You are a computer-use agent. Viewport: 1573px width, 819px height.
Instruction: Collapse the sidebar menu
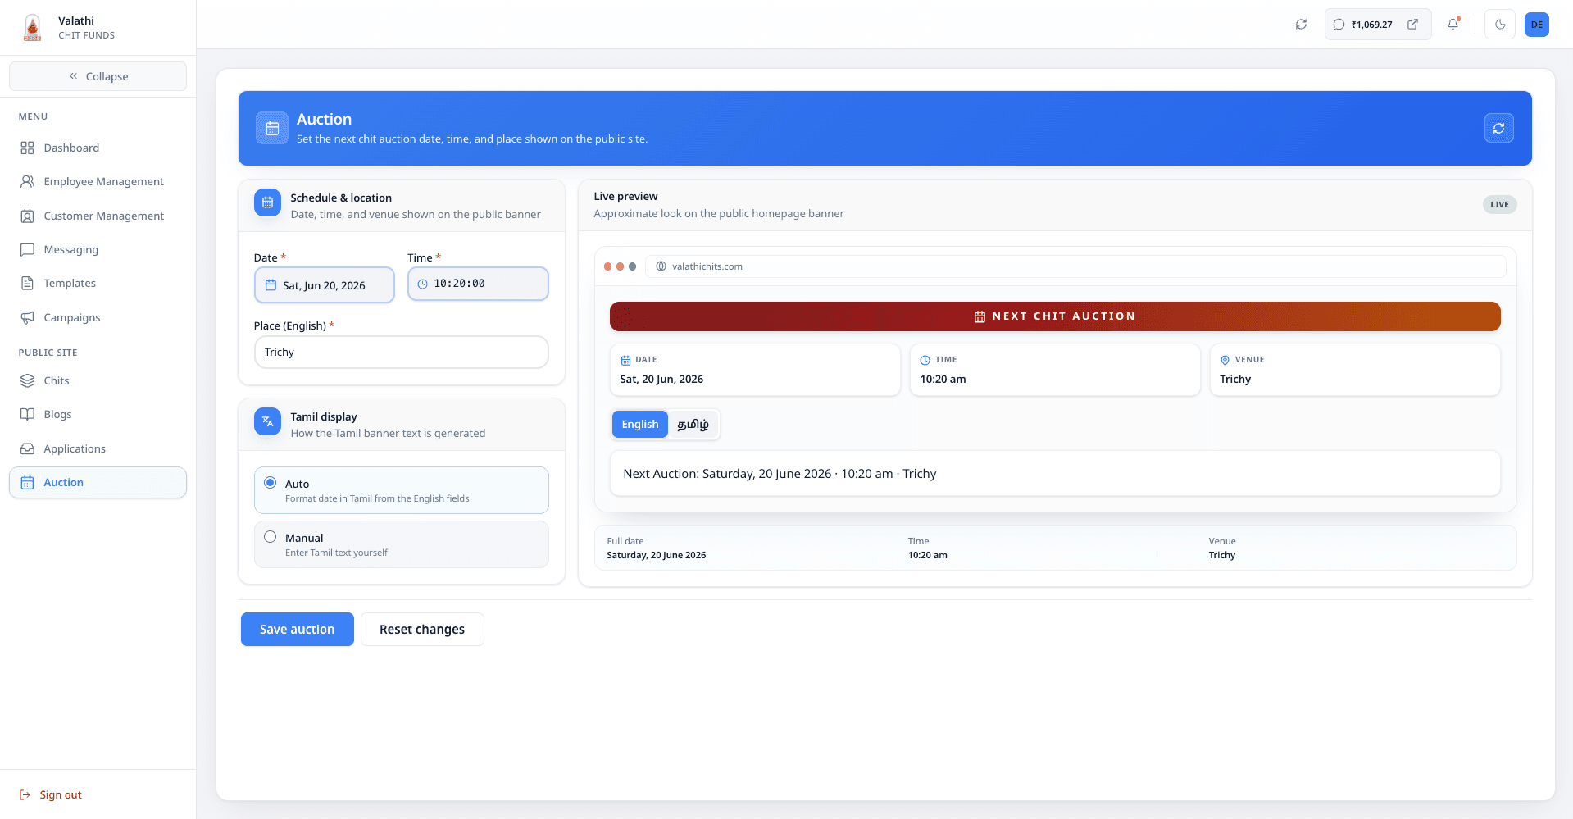tap(98, 76)
